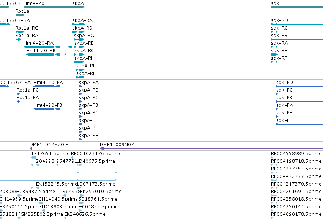Select the Roc1a-RC transcript
This screenshot has height=220, width=323.
(27, 28)
